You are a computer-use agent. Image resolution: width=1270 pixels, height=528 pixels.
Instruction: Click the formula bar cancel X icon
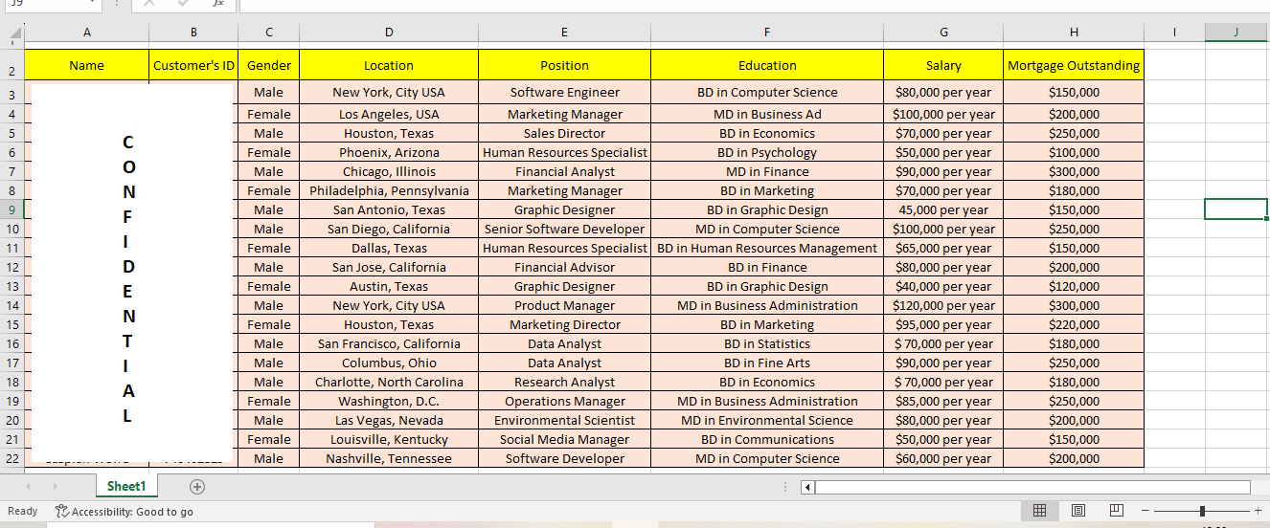click(148, 4)
